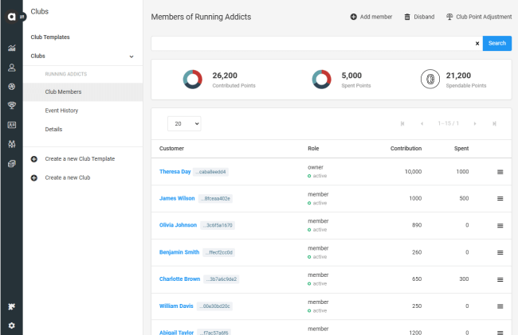The image size is (518, 335).
Task: Click the Spendable Points coin icon
Action: pos(430,79)
